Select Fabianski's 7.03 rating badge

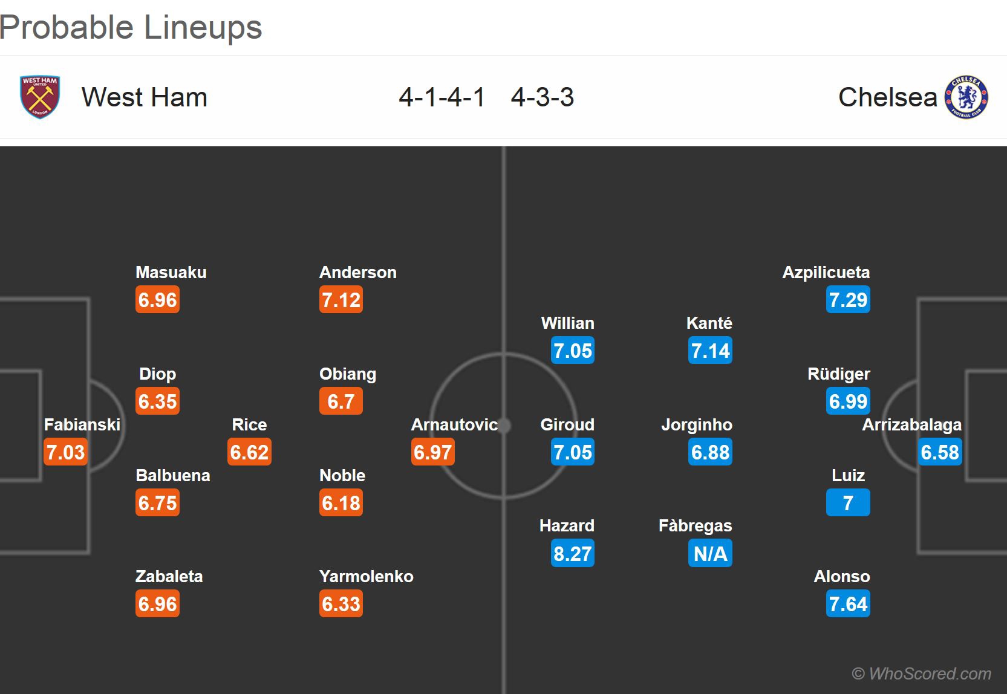pyautogui.click(x=65, y=452)
